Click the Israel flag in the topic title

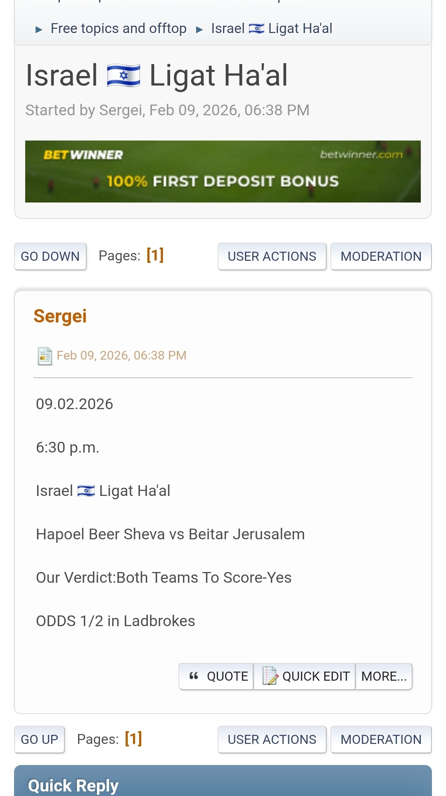pyautogui.click(x=123, y=76)
